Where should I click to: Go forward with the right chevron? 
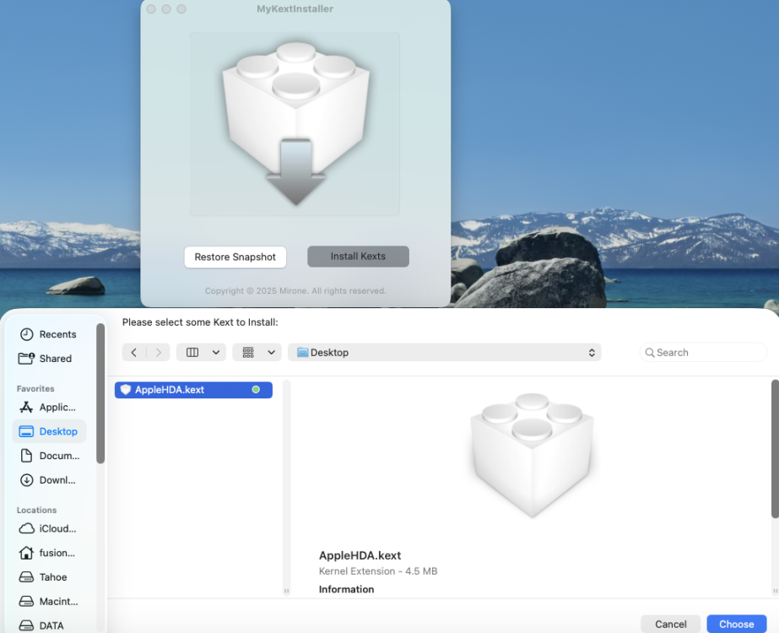point(159,352)
